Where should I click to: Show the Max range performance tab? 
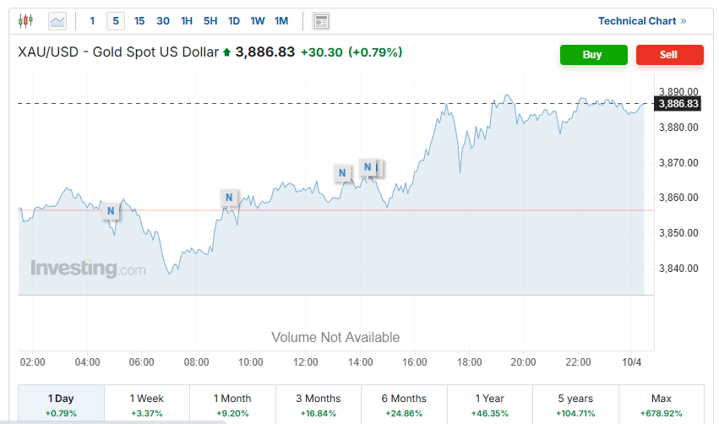click(661, 404)
